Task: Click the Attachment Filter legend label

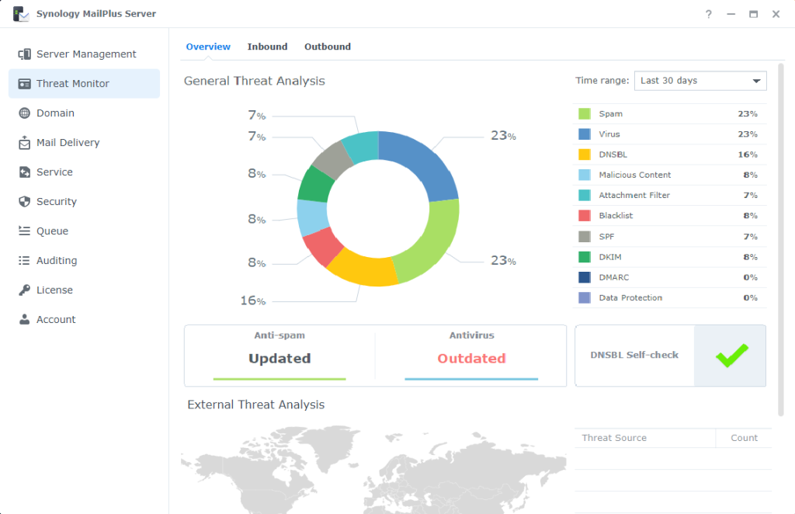Action: pyautogui.click(x=634, y=195)
